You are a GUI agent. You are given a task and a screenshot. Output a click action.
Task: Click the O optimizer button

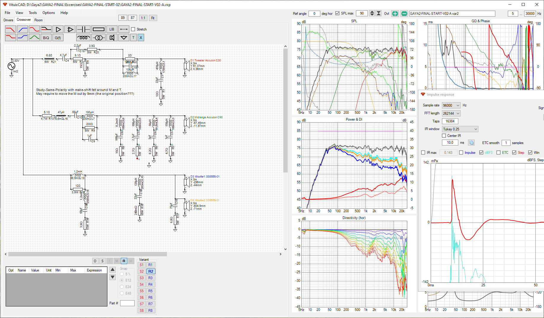pyautogui.click(x=95, y=261)
